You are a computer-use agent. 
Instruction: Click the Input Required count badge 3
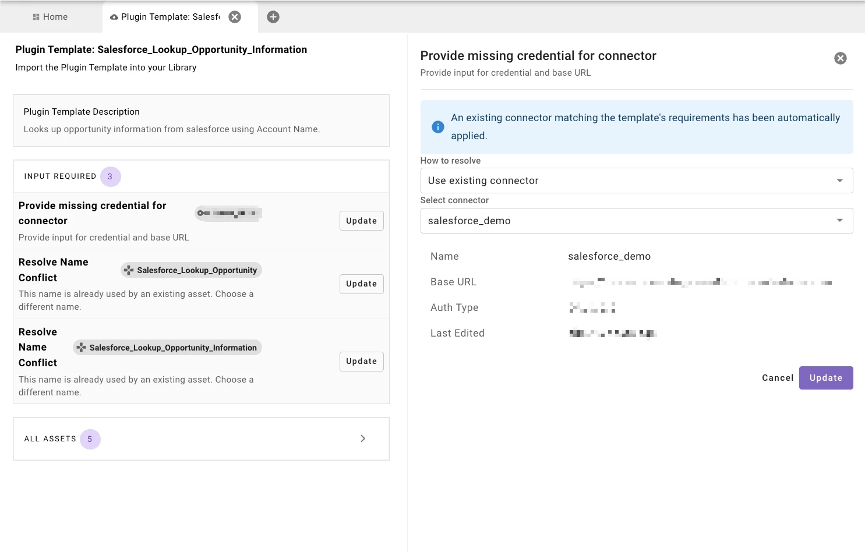110,176
